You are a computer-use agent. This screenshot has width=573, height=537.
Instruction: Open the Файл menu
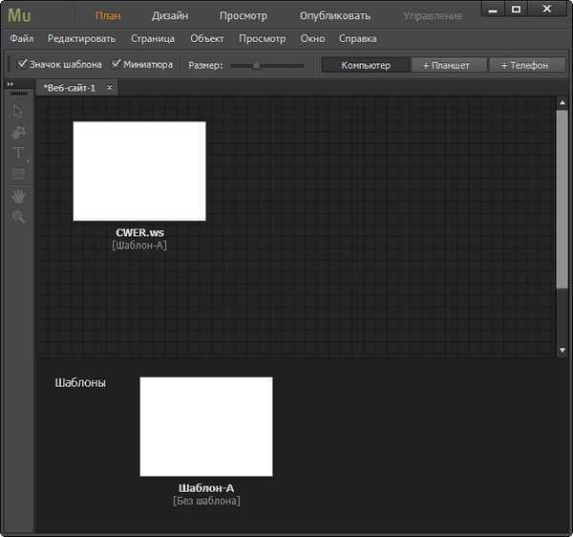tap(22, 39)
